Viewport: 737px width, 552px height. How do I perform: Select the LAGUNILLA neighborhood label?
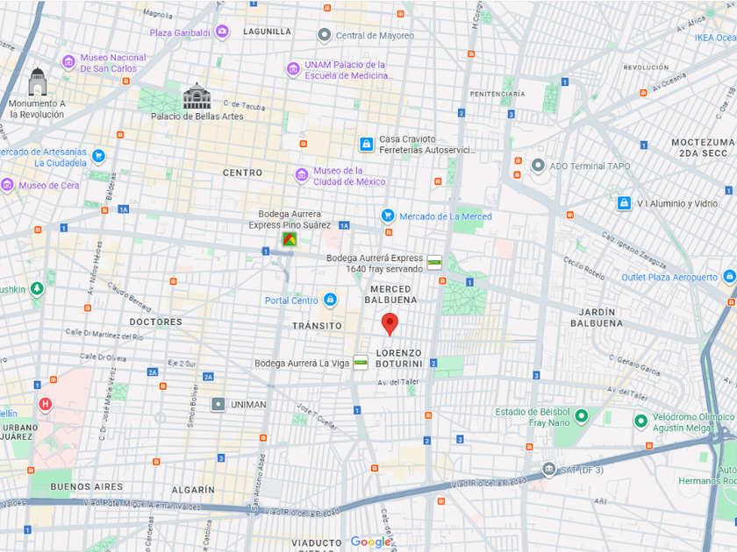click(267, 32)
